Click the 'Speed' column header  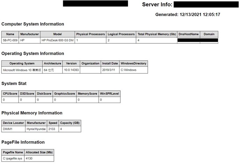(x=53, y=123)
